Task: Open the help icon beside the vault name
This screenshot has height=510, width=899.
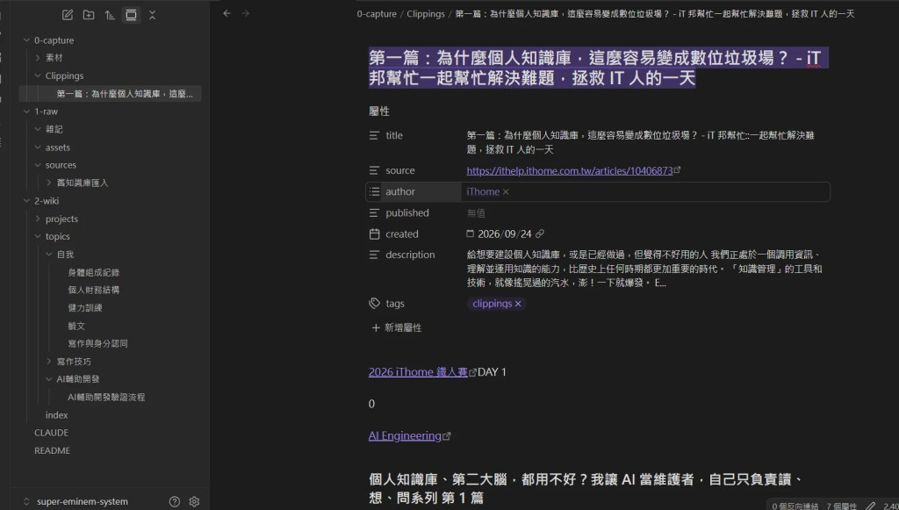Action: [x=175, y=501]
